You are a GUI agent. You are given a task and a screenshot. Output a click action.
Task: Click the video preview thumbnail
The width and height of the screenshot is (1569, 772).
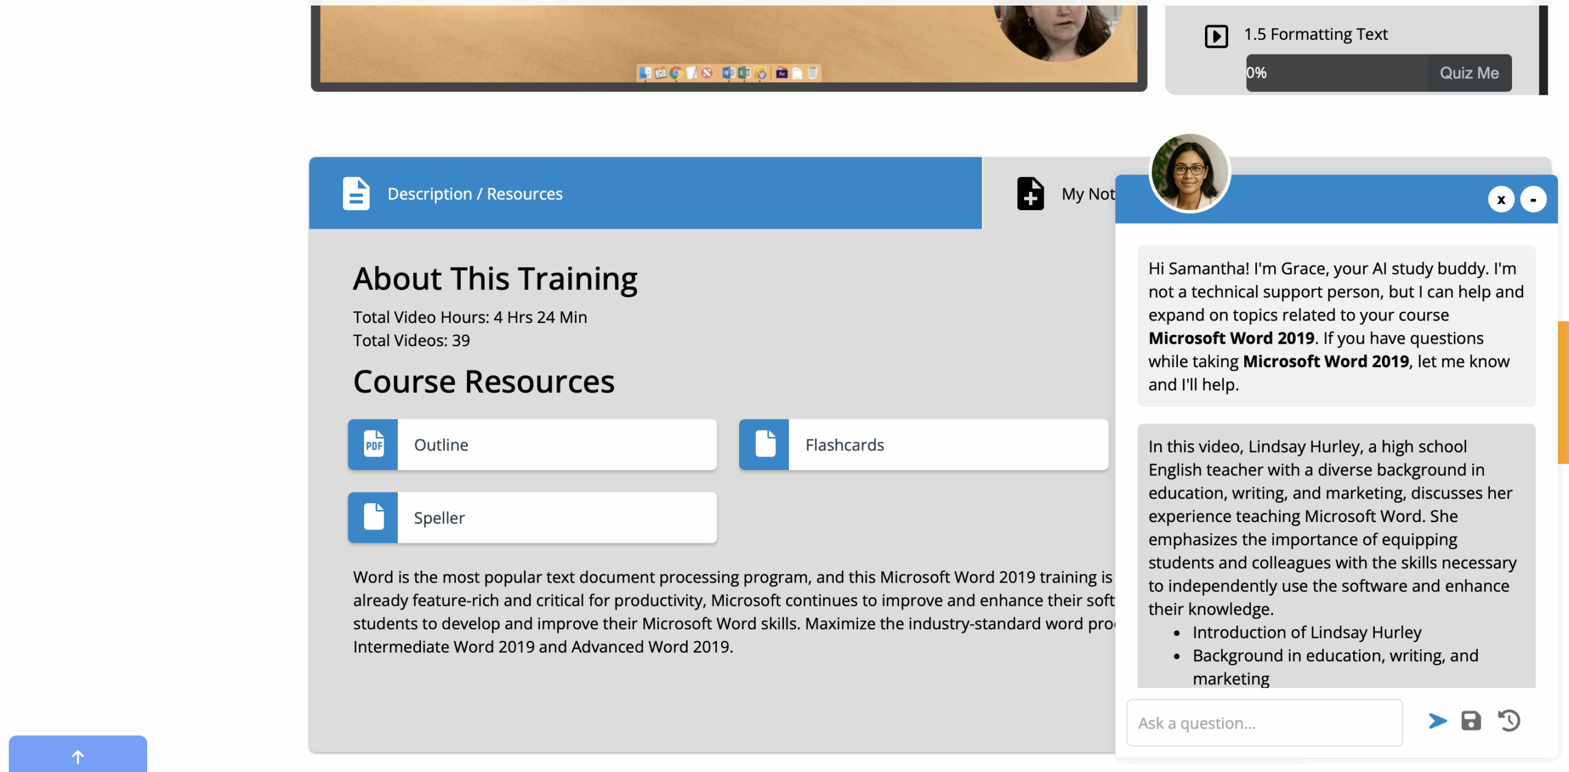point(728,44)
